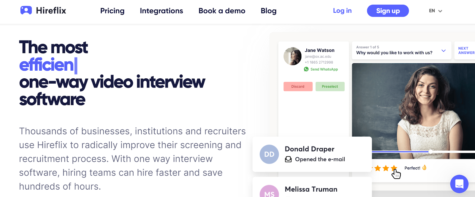Image resolution: width=475 pixels, height=197 pixels.
Task: Expand the EN language dropdown
Action: 436,11
